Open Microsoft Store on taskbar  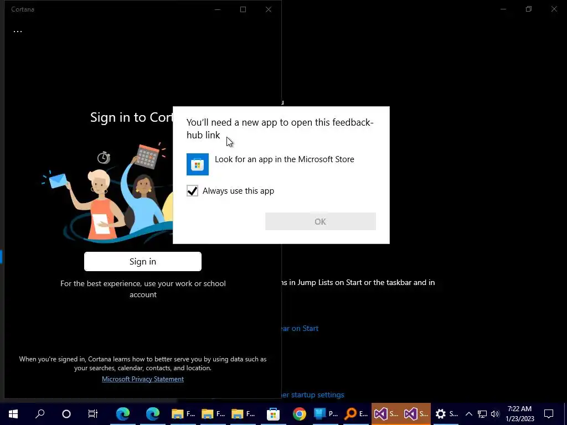(273, 414)
